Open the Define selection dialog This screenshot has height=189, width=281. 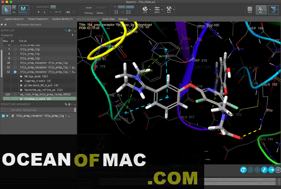pyautogui.click(x=101, y=13)
